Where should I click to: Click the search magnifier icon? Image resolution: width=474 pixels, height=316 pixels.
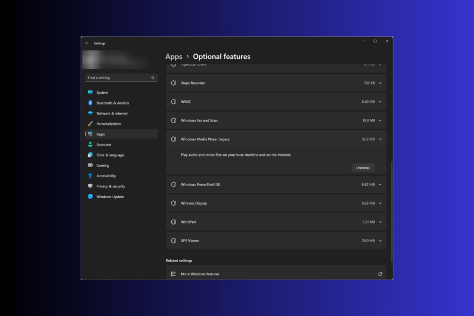pyautogui.click(x=153, y=78)
